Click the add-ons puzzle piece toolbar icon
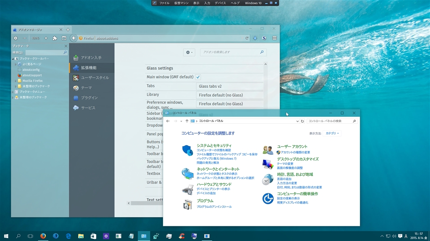The image size is (430, 241). pos(55,38)
